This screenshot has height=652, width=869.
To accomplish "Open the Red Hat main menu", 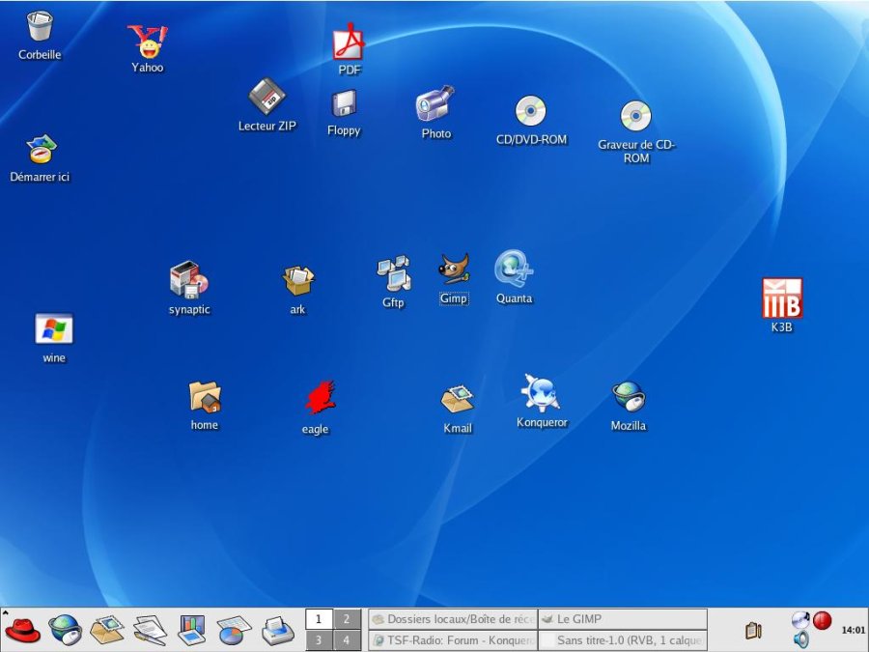I will (x=22, y=631).
